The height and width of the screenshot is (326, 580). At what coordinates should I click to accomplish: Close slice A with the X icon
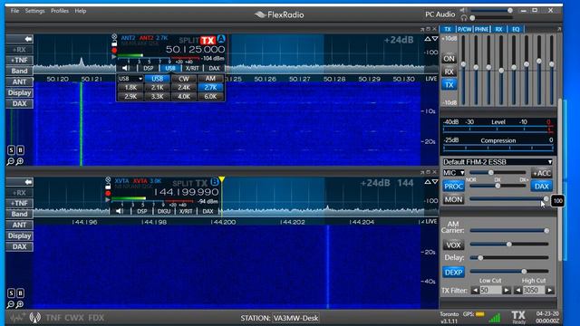114,36
